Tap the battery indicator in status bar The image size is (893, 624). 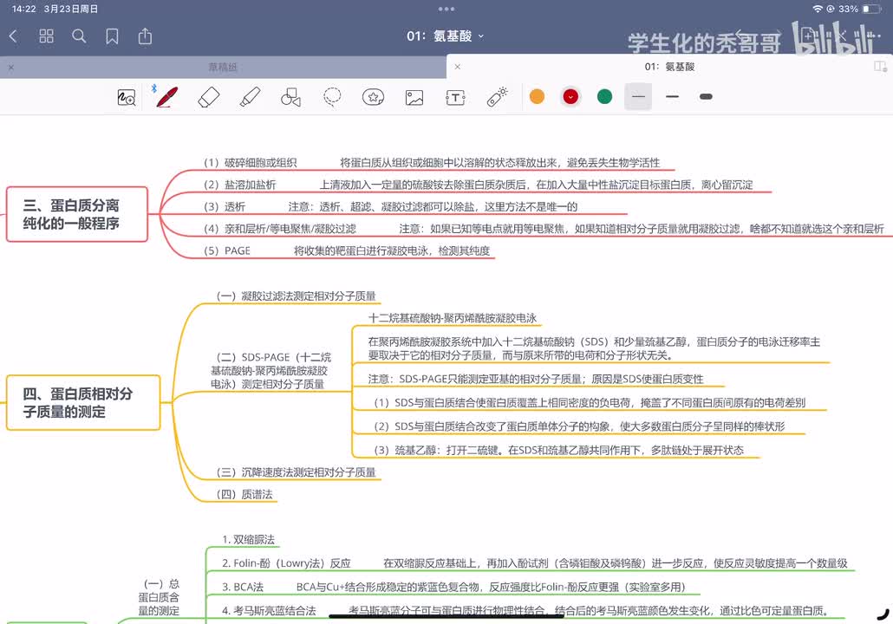[872, 10]
